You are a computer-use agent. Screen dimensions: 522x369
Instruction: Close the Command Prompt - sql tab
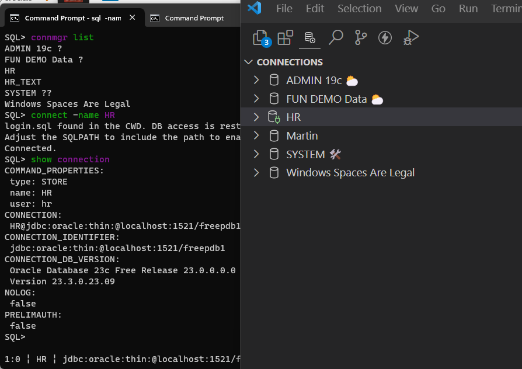point(133,18)
